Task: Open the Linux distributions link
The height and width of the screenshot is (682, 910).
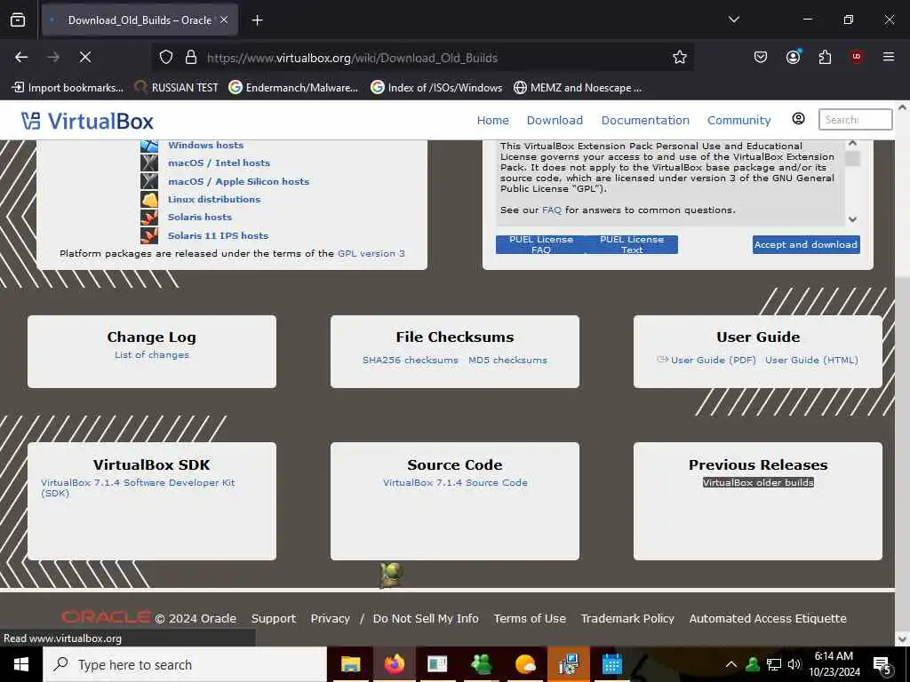Action: point(214,199)
